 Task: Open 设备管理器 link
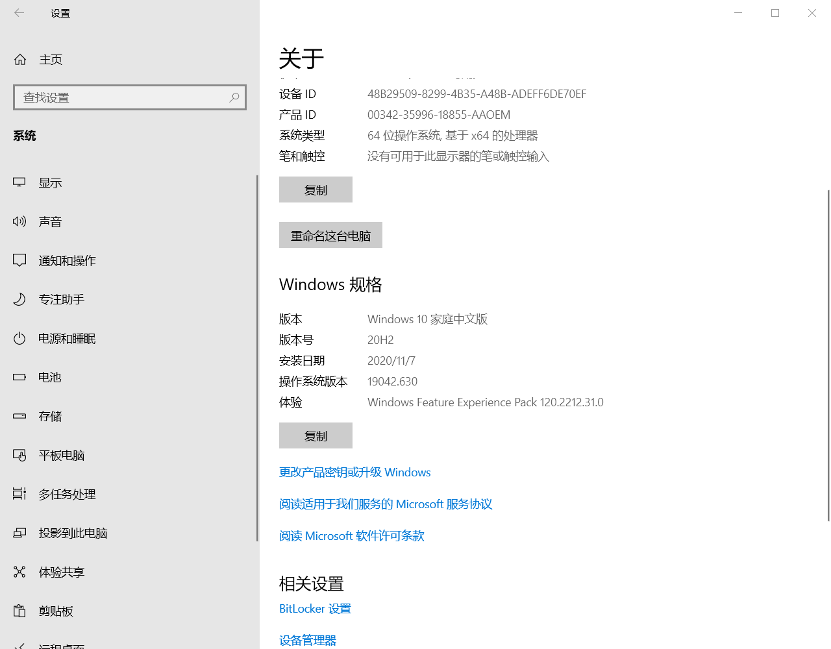coord(308,640)
